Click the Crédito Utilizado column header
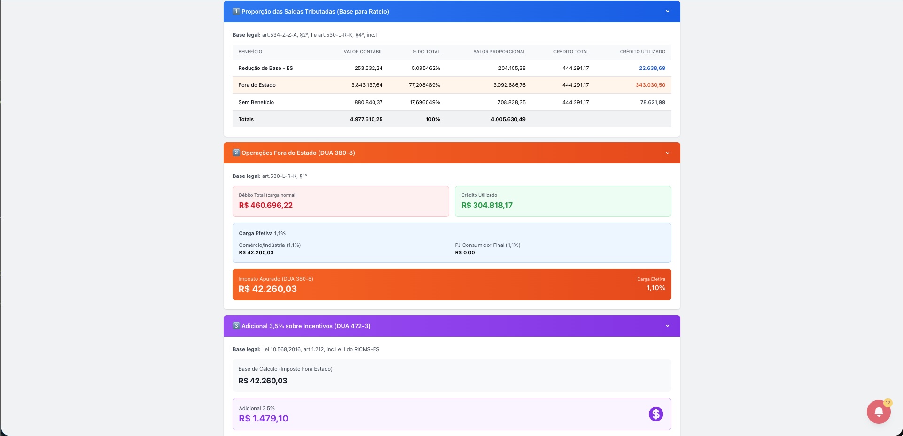 (x=642, y=52)
